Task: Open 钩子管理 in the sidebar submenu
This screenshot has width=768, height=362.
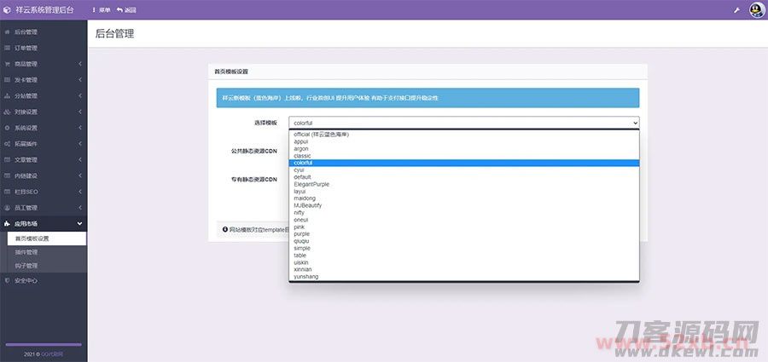Action: (x=26, y=266)
